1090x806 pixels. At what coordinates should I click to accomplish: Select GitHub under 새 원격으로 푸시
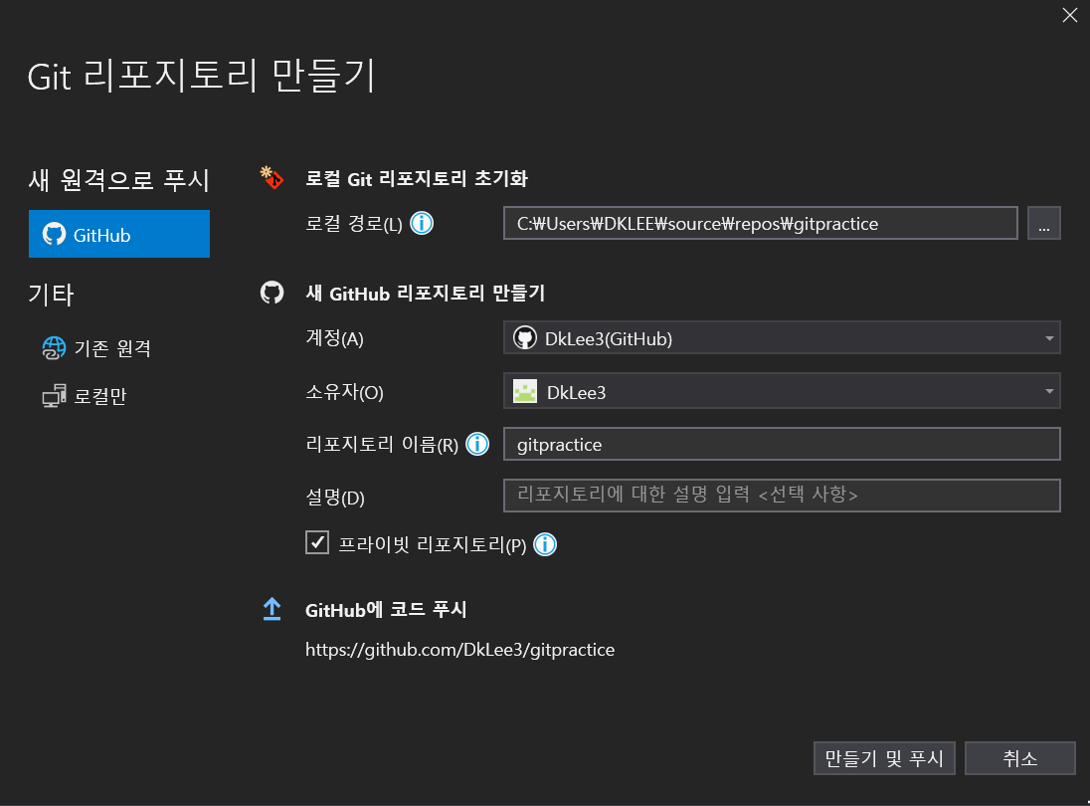pyautogui.click(x=119, y=235)
